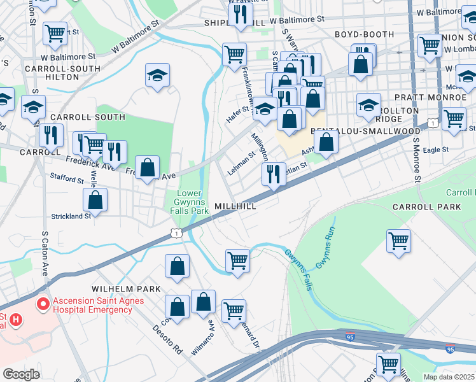Select the hospital H marker

[x=16, y=321]
